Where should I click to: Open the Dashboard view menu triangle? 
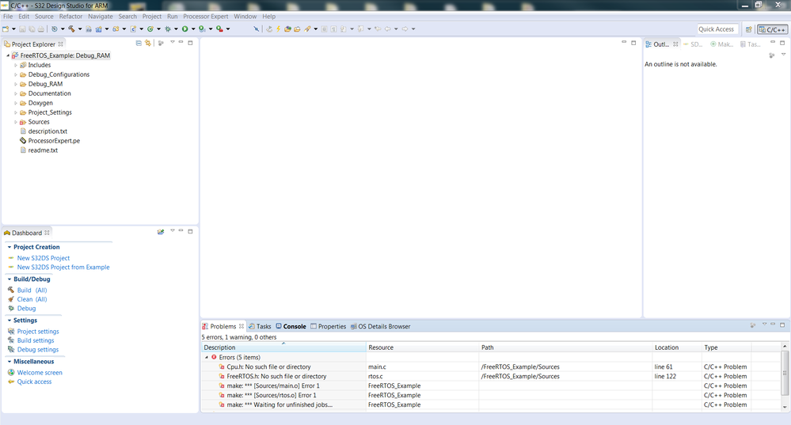point(173,231)
